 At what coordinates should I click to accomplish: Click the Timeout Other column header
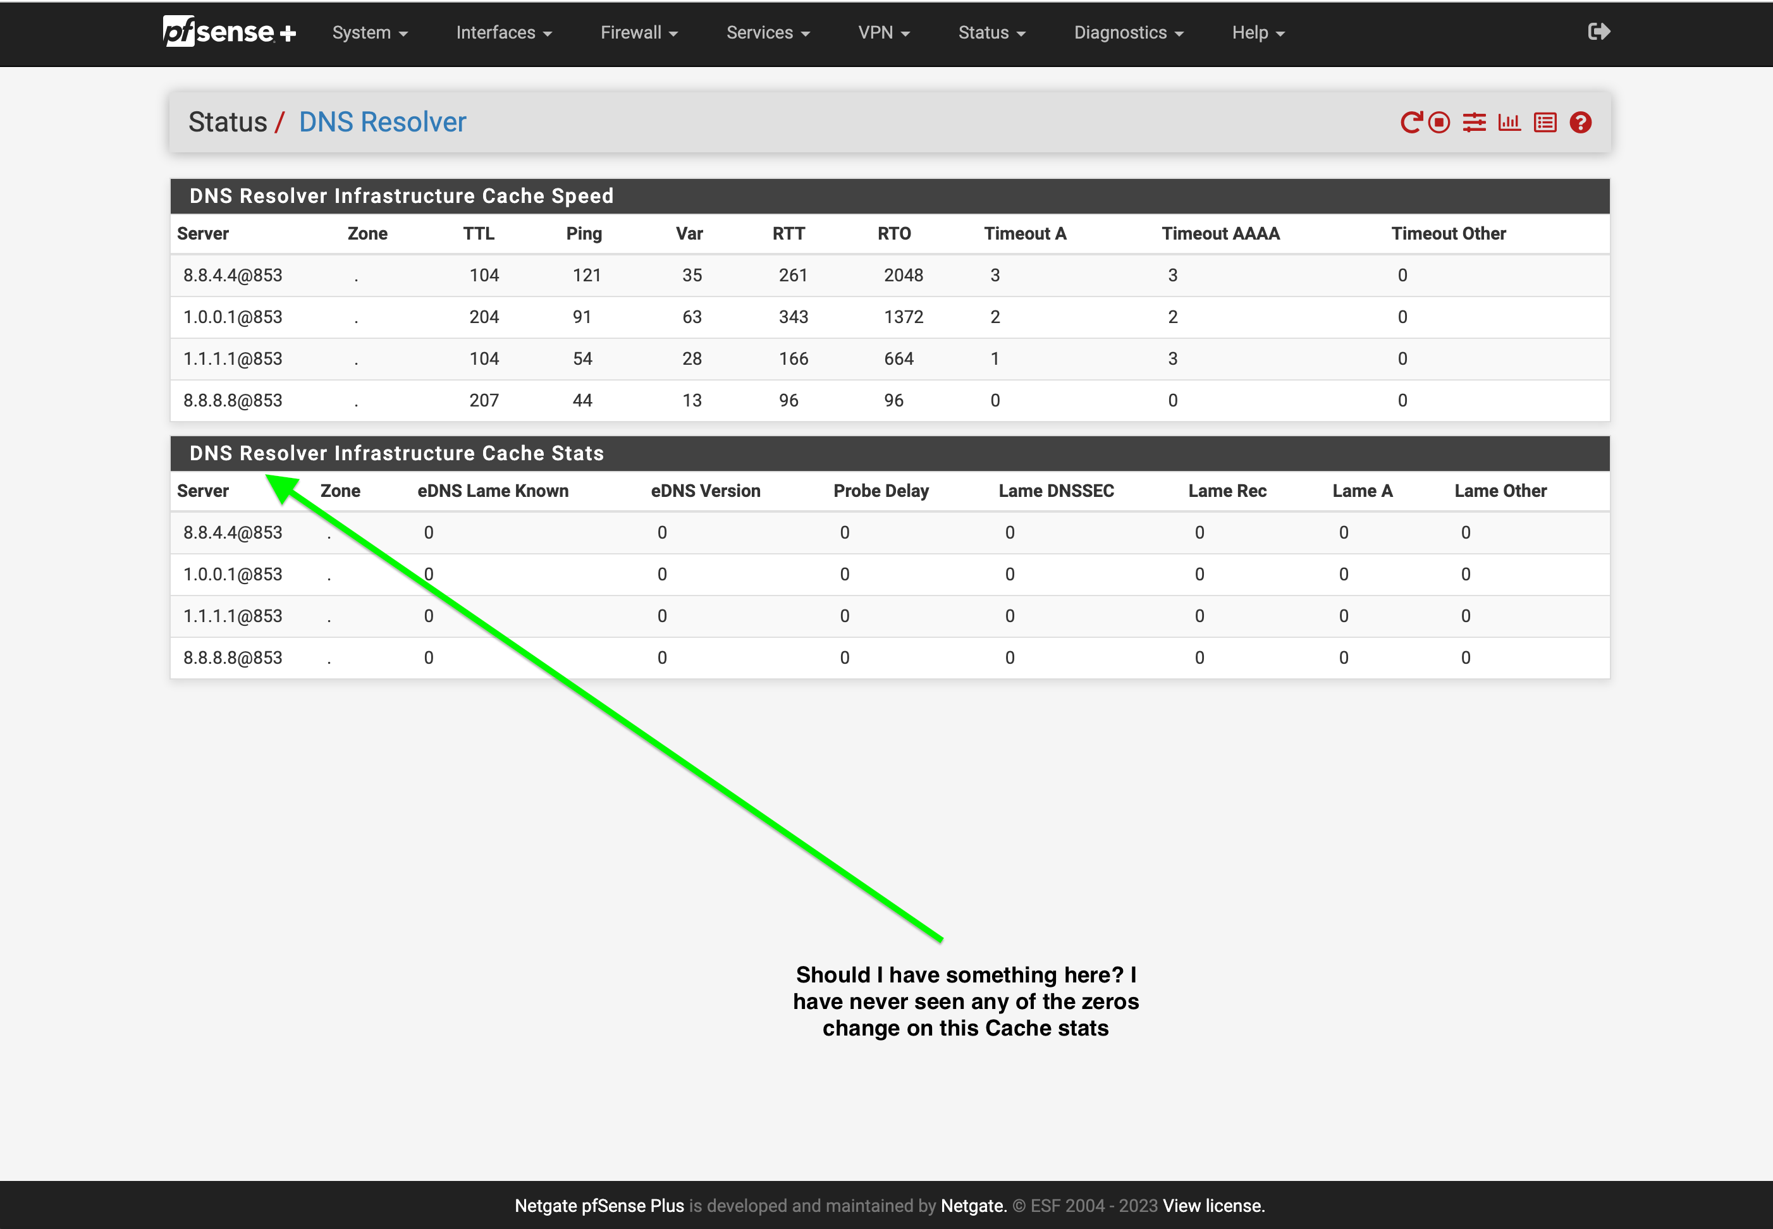point(1449,233)
